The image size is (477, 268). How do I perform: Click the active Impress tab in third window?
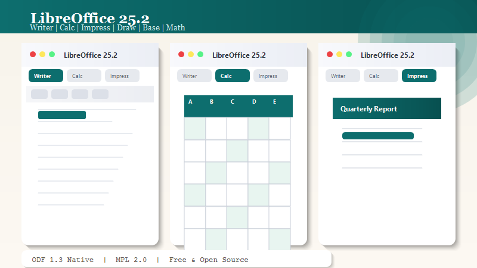pyautogui.click(x=419, y=76)
